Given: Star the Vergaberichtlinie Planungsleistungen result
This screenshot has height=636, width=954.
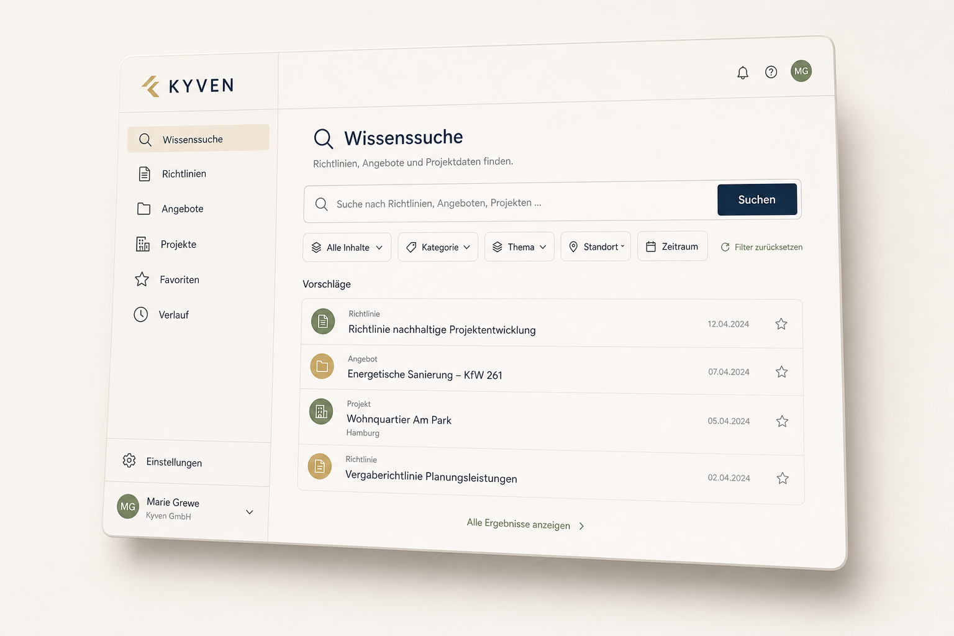Looking at the screenshot, I should 783,478.
